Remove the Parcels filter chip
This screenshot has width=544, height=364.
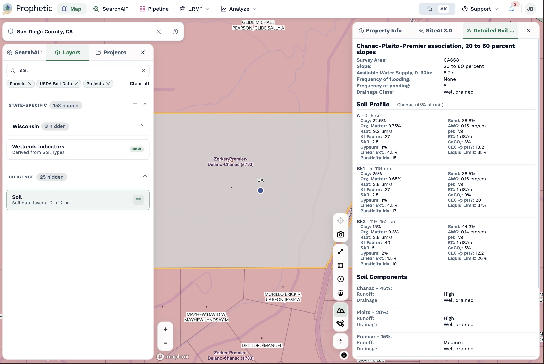pos(30,84)
